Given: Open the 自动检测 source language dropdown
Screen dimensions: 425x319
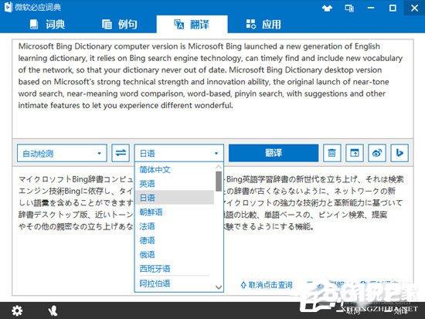Looking at the screenshot, I should coord(62,154).
